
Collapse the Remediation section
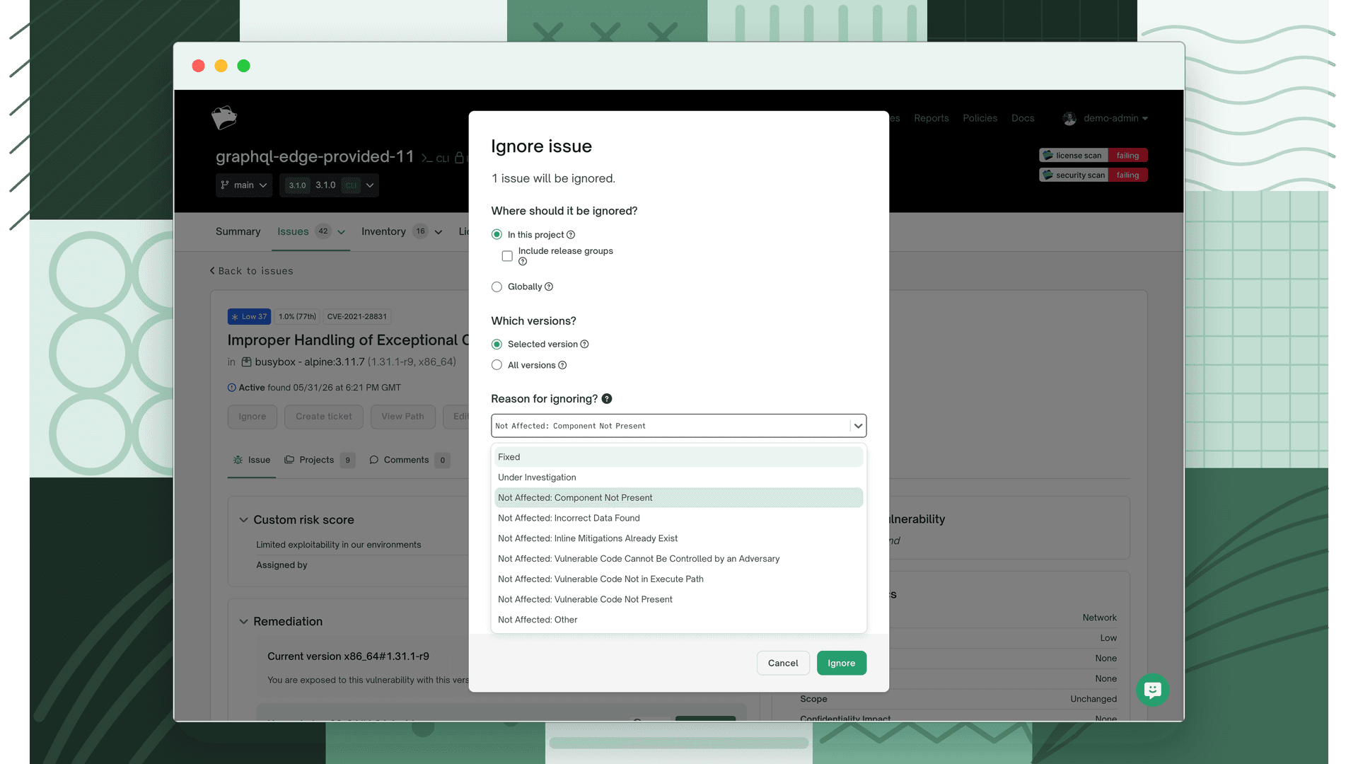[243, 622]
